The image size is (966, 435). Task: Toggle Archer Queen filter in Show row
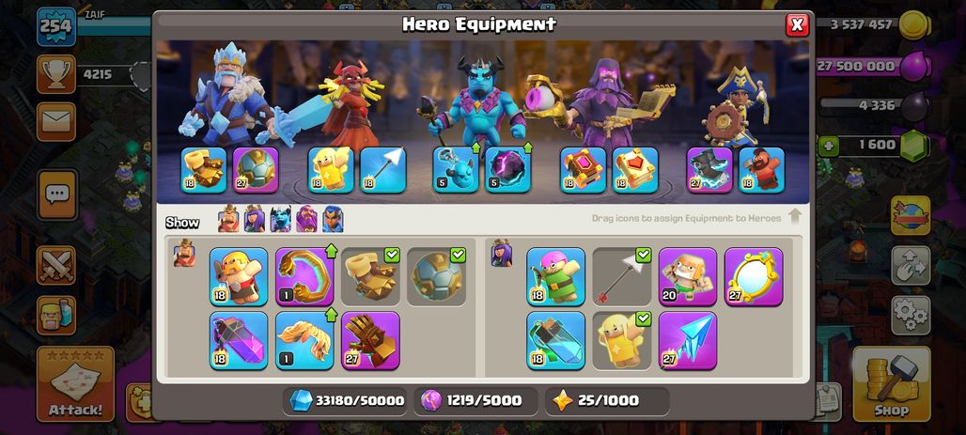pyautogui.click(x=255, y=219)
